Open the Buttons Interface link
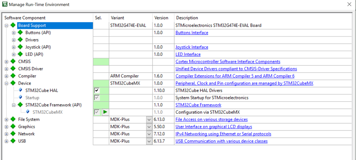Viewport: 356px width, 160px height. point(192,33)
